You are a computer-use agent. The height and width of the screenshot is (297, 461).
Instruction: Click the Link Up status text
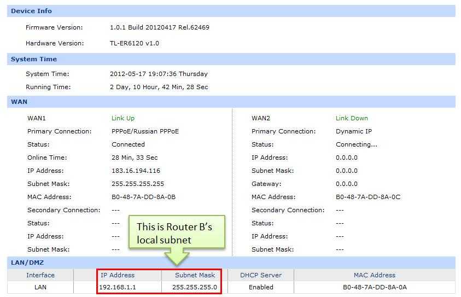tap(123, 118)
